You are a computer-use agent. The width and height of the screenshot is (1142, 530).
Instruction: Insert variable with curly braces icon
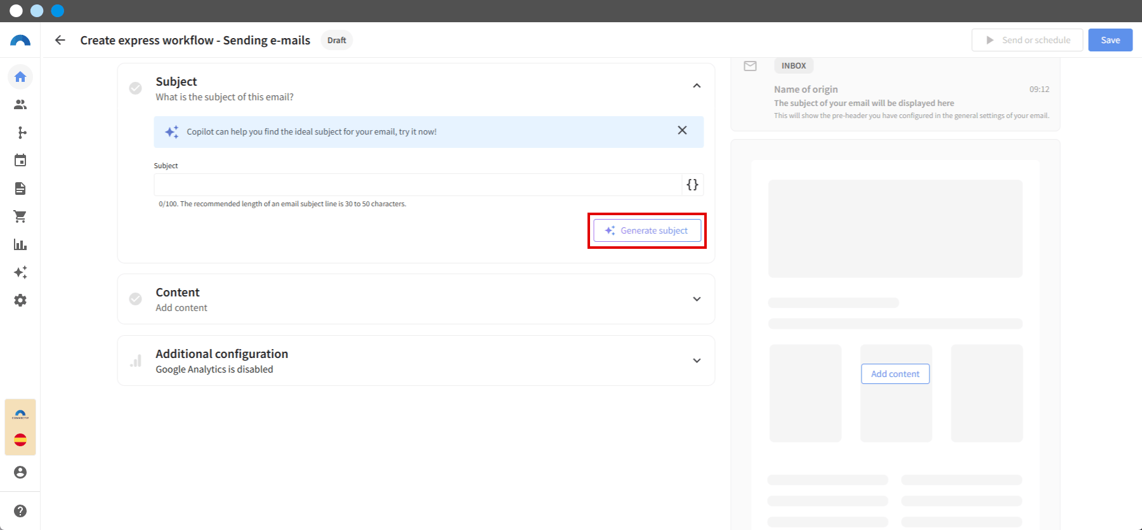692,185
